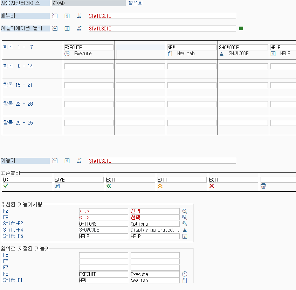Focus the 어플리케이션 툴바 STATUS010 field
The image size is (296, 290).
pyautogui.click(x=162, y=28)
